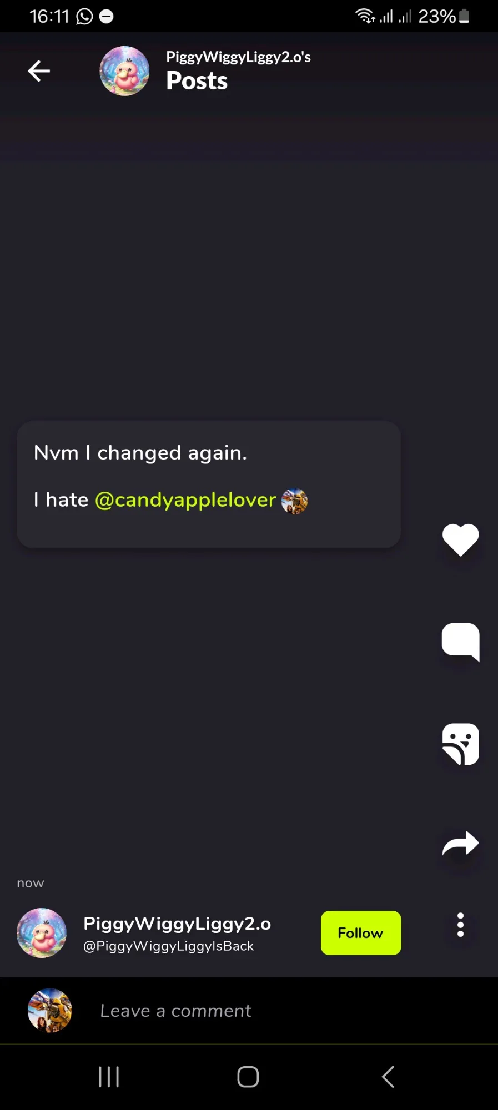Tap the small avatar beside candyapplelover
This screenshot has width=498, height=1110.
[x=294, y=501]
